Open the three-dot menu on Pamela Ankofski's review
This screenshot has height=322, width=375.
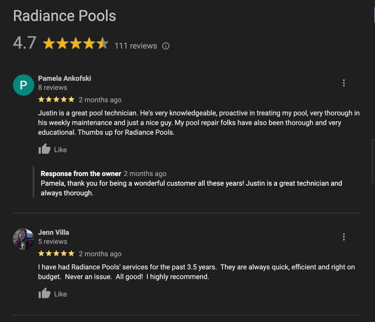click(x=343, y=83)
